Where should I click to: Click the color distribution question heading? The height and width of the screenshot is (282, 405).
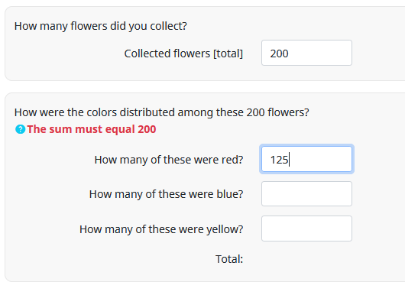[162, 112]
